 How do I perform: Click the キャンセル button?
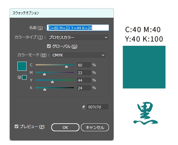95,127
